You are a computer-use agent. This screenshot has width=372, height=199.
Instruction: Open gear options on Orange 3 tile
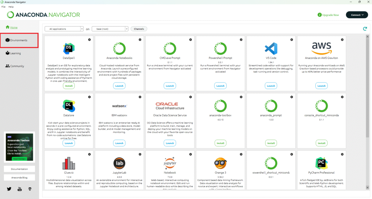tap(241, 154)
